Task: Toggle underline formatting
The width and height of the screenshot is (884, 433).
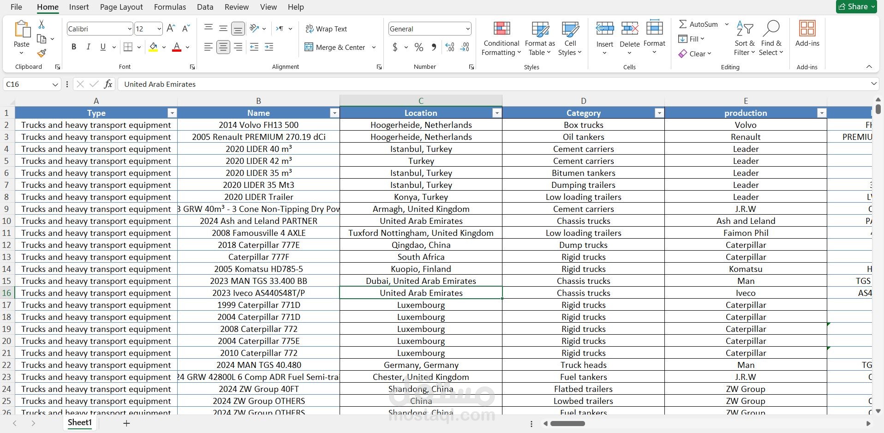Action: 103,47
